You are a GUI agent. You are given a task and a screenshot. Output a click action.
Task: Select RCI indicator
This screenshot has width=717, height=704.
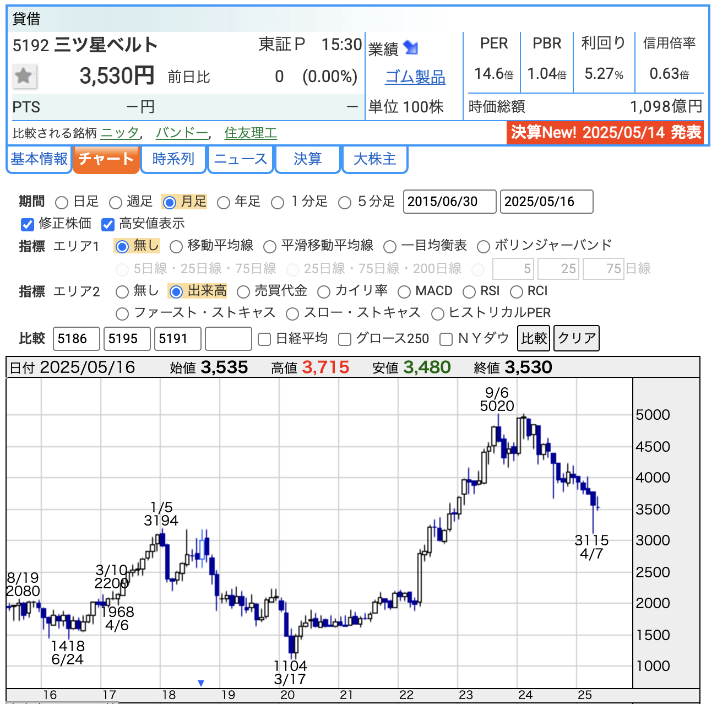[517, 291]
